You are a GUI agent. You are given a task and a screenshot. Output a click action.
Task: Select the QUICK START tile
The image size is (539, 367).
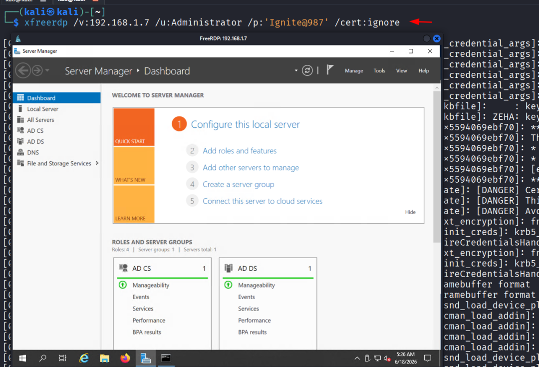134,127
